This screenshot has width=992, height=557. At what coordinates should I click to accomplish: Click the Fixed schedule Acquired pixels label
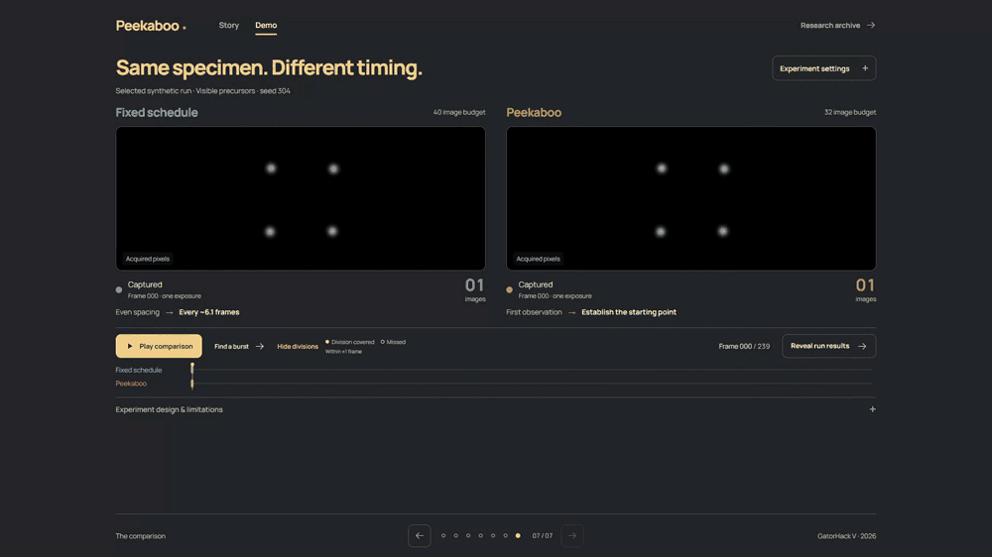coord(148,259)
